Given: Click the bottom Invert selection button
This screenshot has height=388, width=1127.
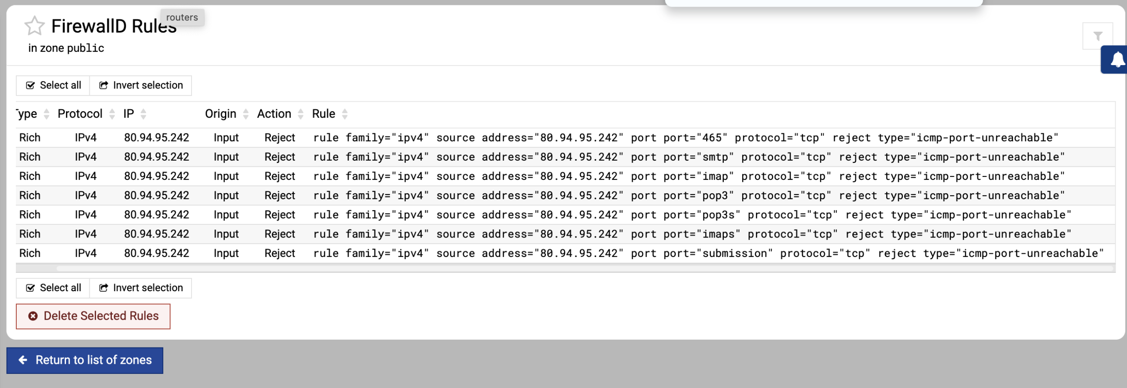Looking at the screenshot, I should (x=140, y=288).
